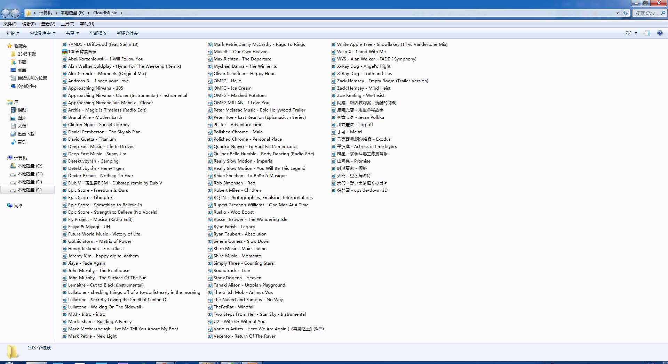Image resolution: width=668 pixels, height=364 pixels.
Task: Open the recent pages dropdown arrow
Action: point(22,13)
